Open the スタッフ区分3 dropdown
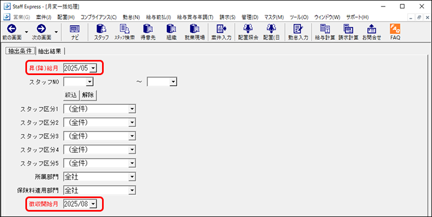432x217 pixels. [132, 136]
